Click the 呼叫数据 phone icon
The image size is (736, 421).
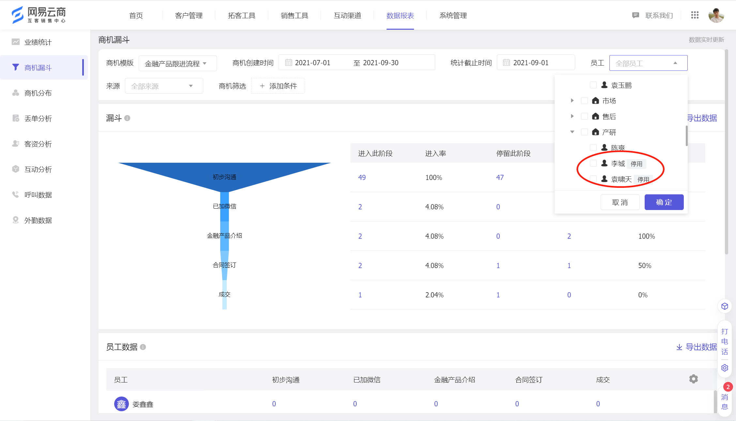click(16, 194)
